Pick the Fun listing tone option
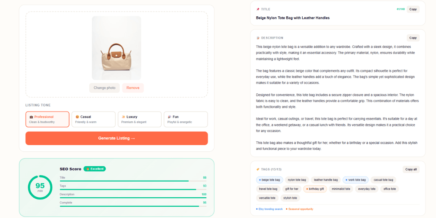The width and height of the screenshot is (436, 218). coord(186,119)
